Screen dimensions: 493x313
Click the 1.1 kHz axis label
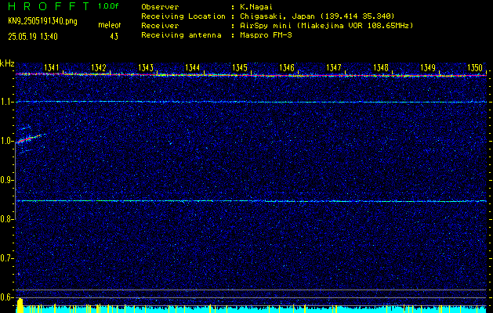click(7, 102)
